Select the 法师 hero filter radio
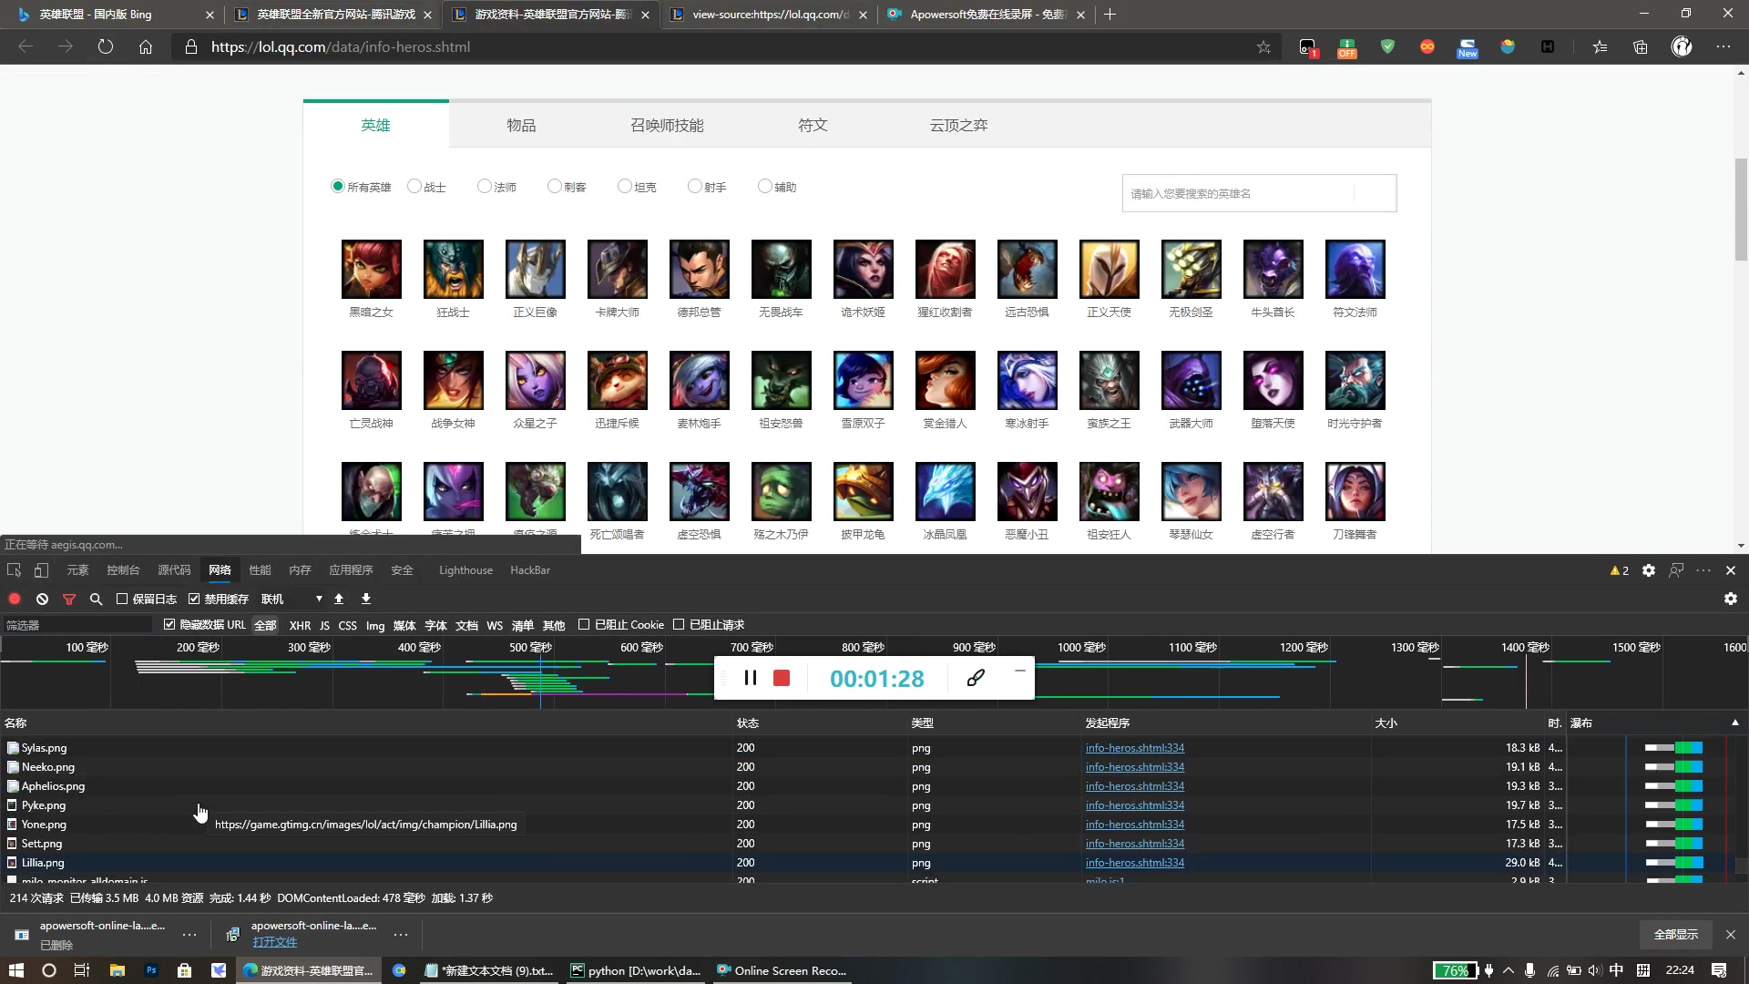This screenshot has height=984, width=1749. point(485,186)
